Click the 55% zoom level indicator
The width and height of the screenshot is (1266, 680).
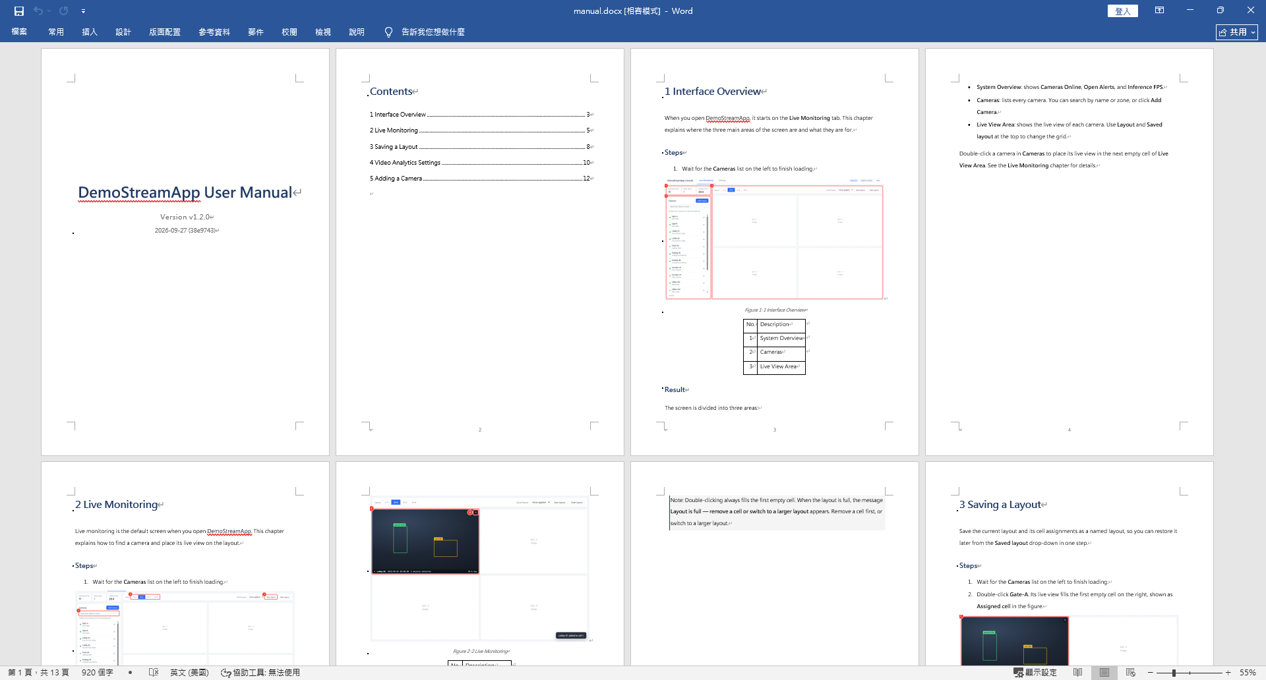pos(1248,673)
